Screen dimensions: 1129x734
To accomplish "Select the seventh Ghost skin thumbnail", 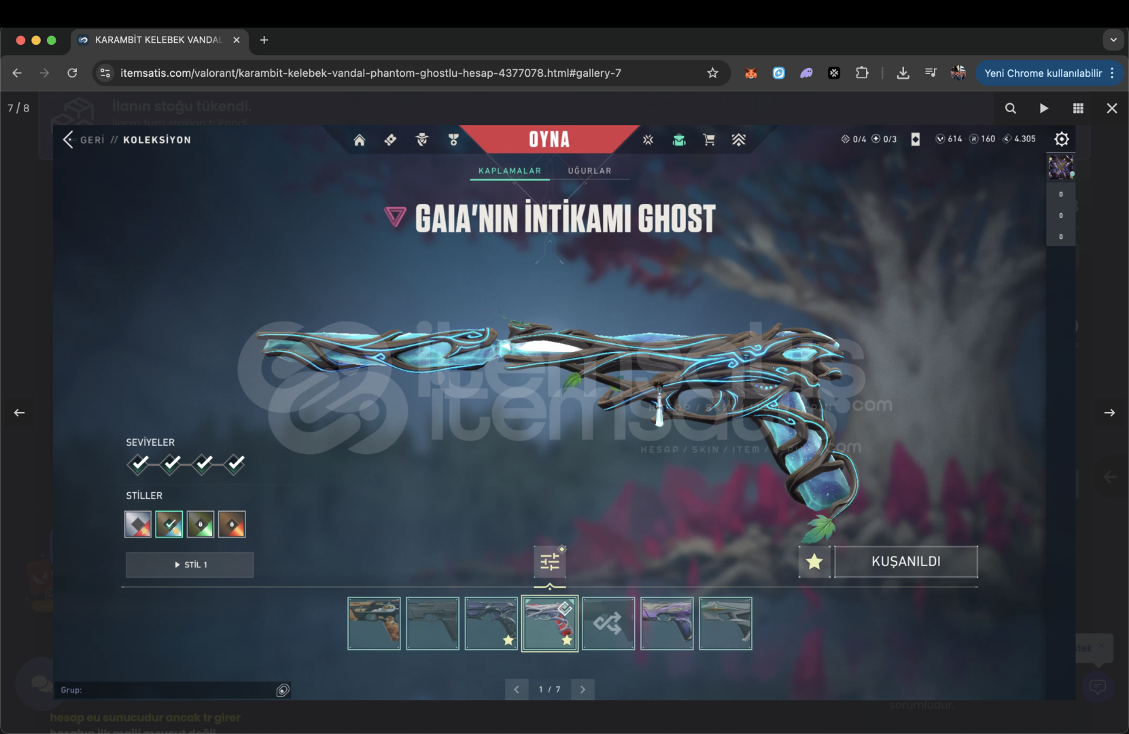I will click(726, 624).
